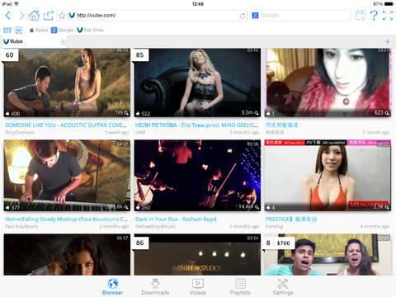This screenshot has width=396, height=297.
Task: Tap the share icon in toolbar
Action: tap(48, 15)
